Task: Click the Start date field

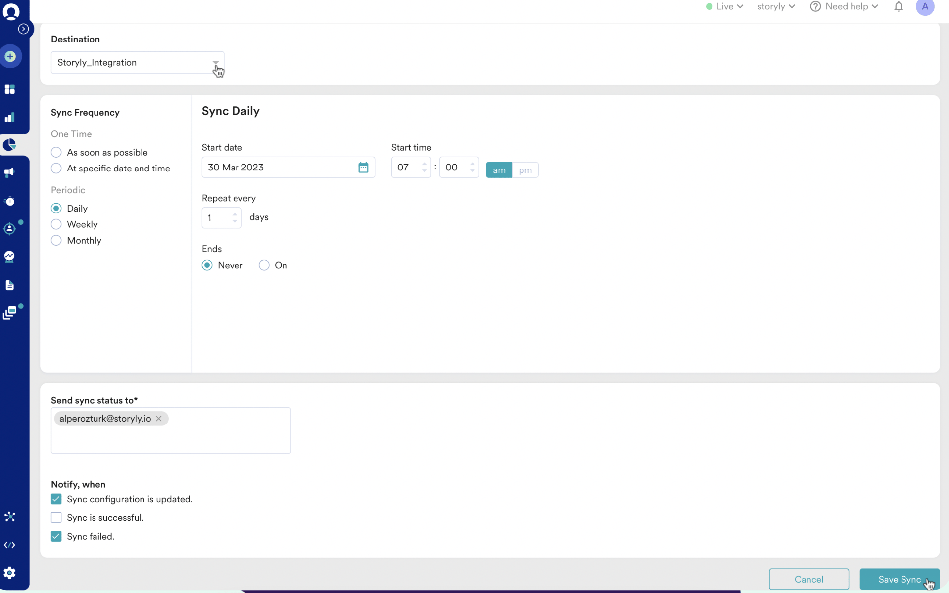Action: click(x=288, y=168)
